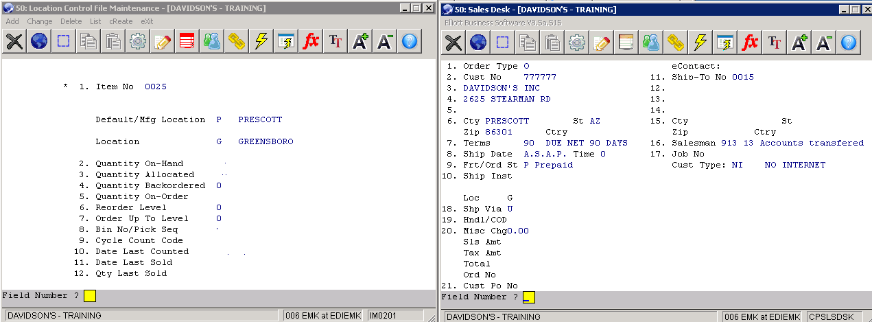Click the GREENSBORO location name
The image size is (872, 322).
coord(266,141)
